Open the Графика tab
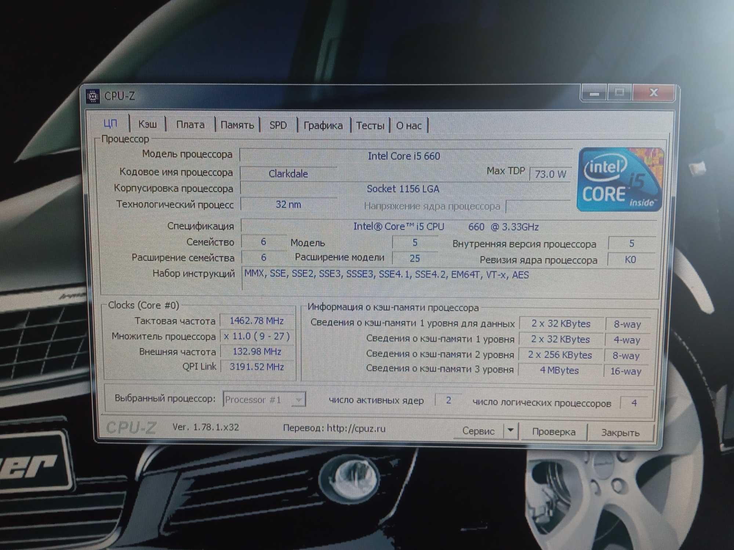The image size is (734, 550). pos(323,126)
